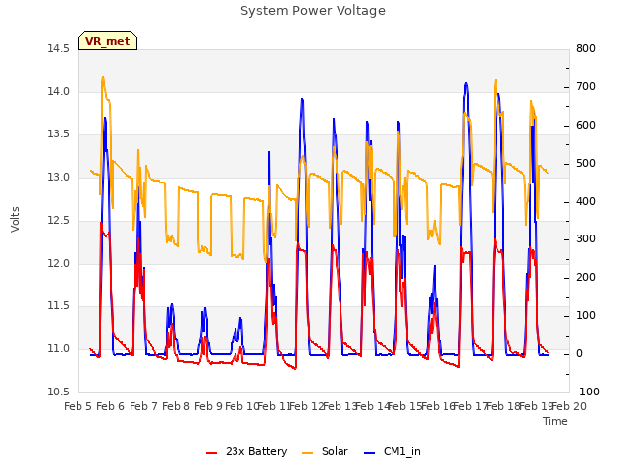This screenshot has height=471, width=628.
Task: Click the orange Solar legend swatch
Action: click(x=307, y=453)
